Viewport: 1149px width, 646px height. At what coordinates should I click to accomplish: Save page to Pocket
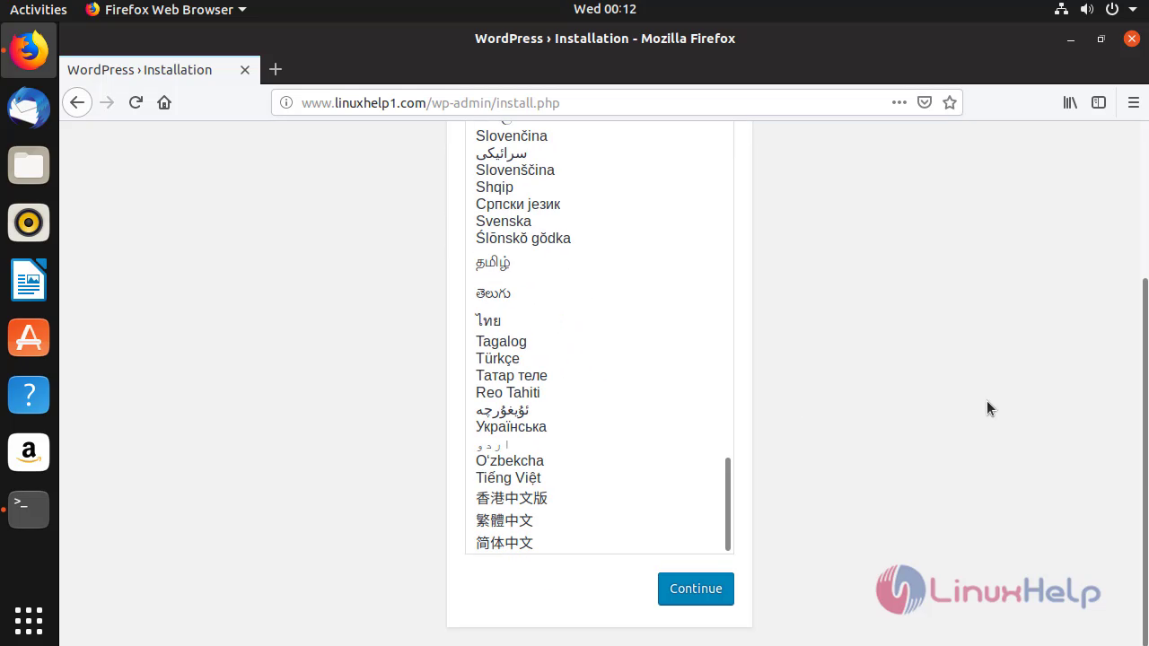(x=925, y=102)
